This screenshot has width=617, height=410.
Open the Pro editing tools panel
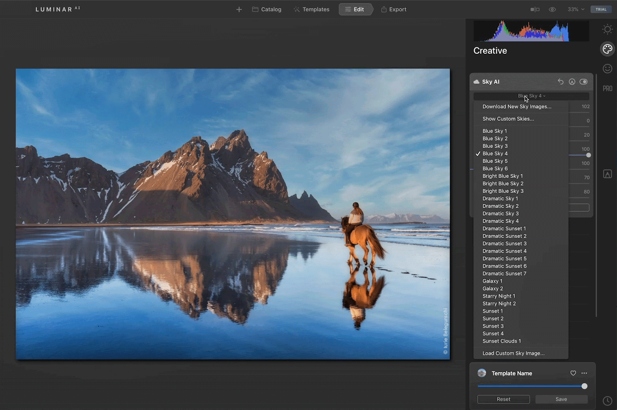click(x=607, y=88)
